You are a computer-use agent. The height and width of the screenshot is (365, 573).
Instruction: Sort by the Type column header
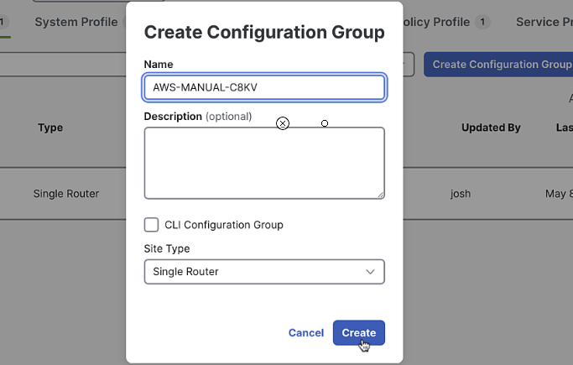pyautogui.click(x=50, y=128)
